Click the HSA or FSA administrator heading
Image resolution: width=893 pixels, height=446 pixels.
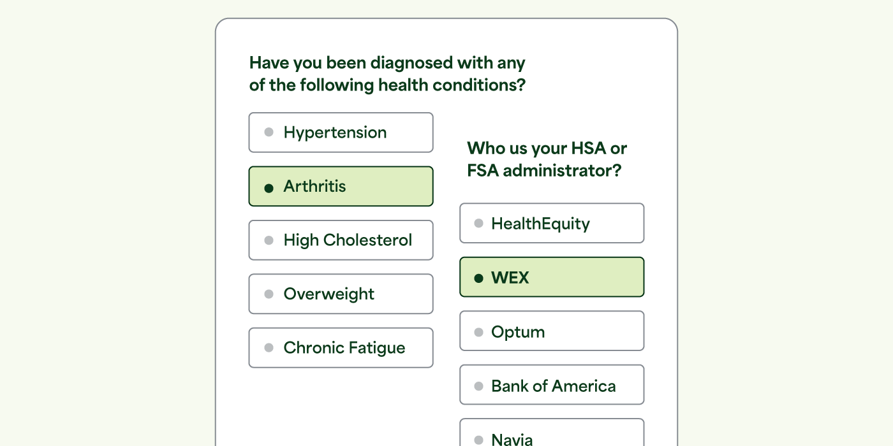(x=547, y=159)
